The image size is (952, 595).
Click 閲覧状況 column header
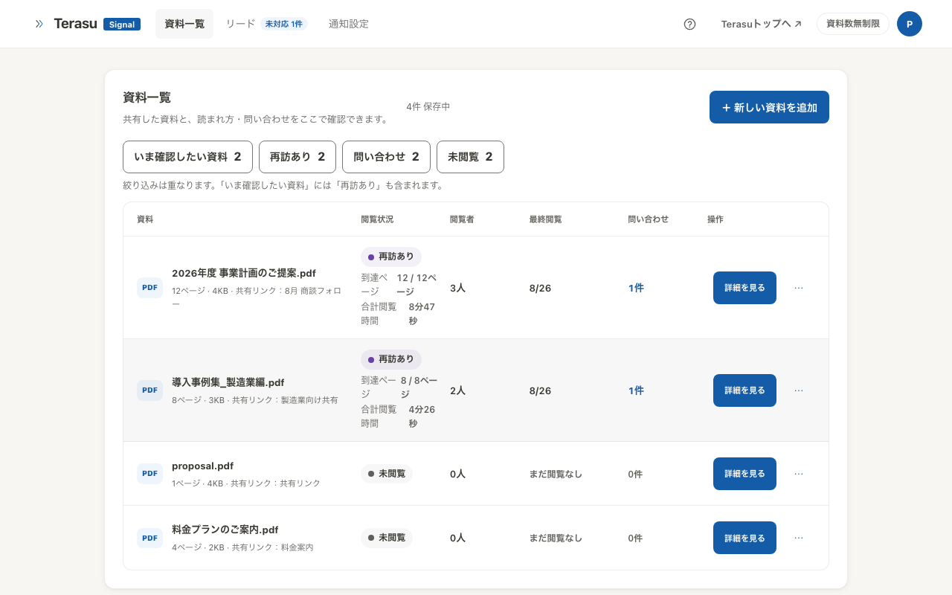(x=377, y=219)
